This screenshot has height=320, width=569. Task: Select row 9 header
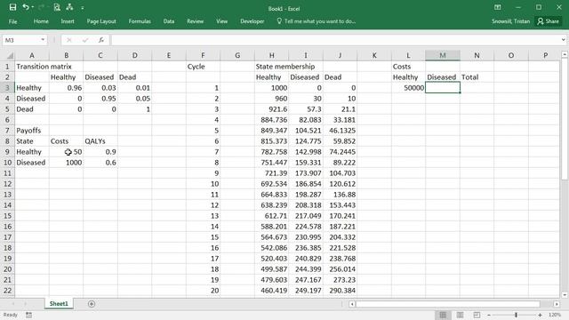pyautogui.click(x=7, y=152)
